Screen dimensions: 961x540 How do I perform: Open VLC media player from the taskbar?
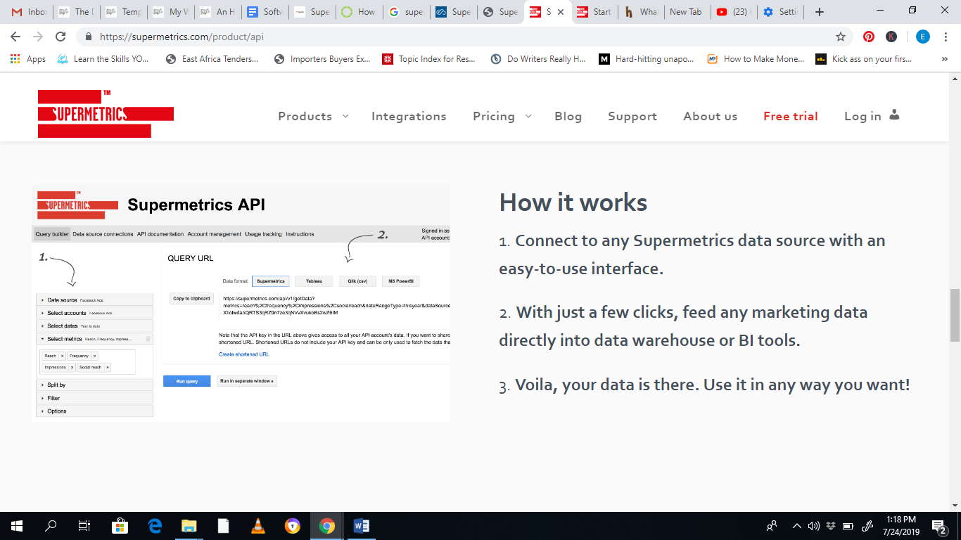(258, 526)
